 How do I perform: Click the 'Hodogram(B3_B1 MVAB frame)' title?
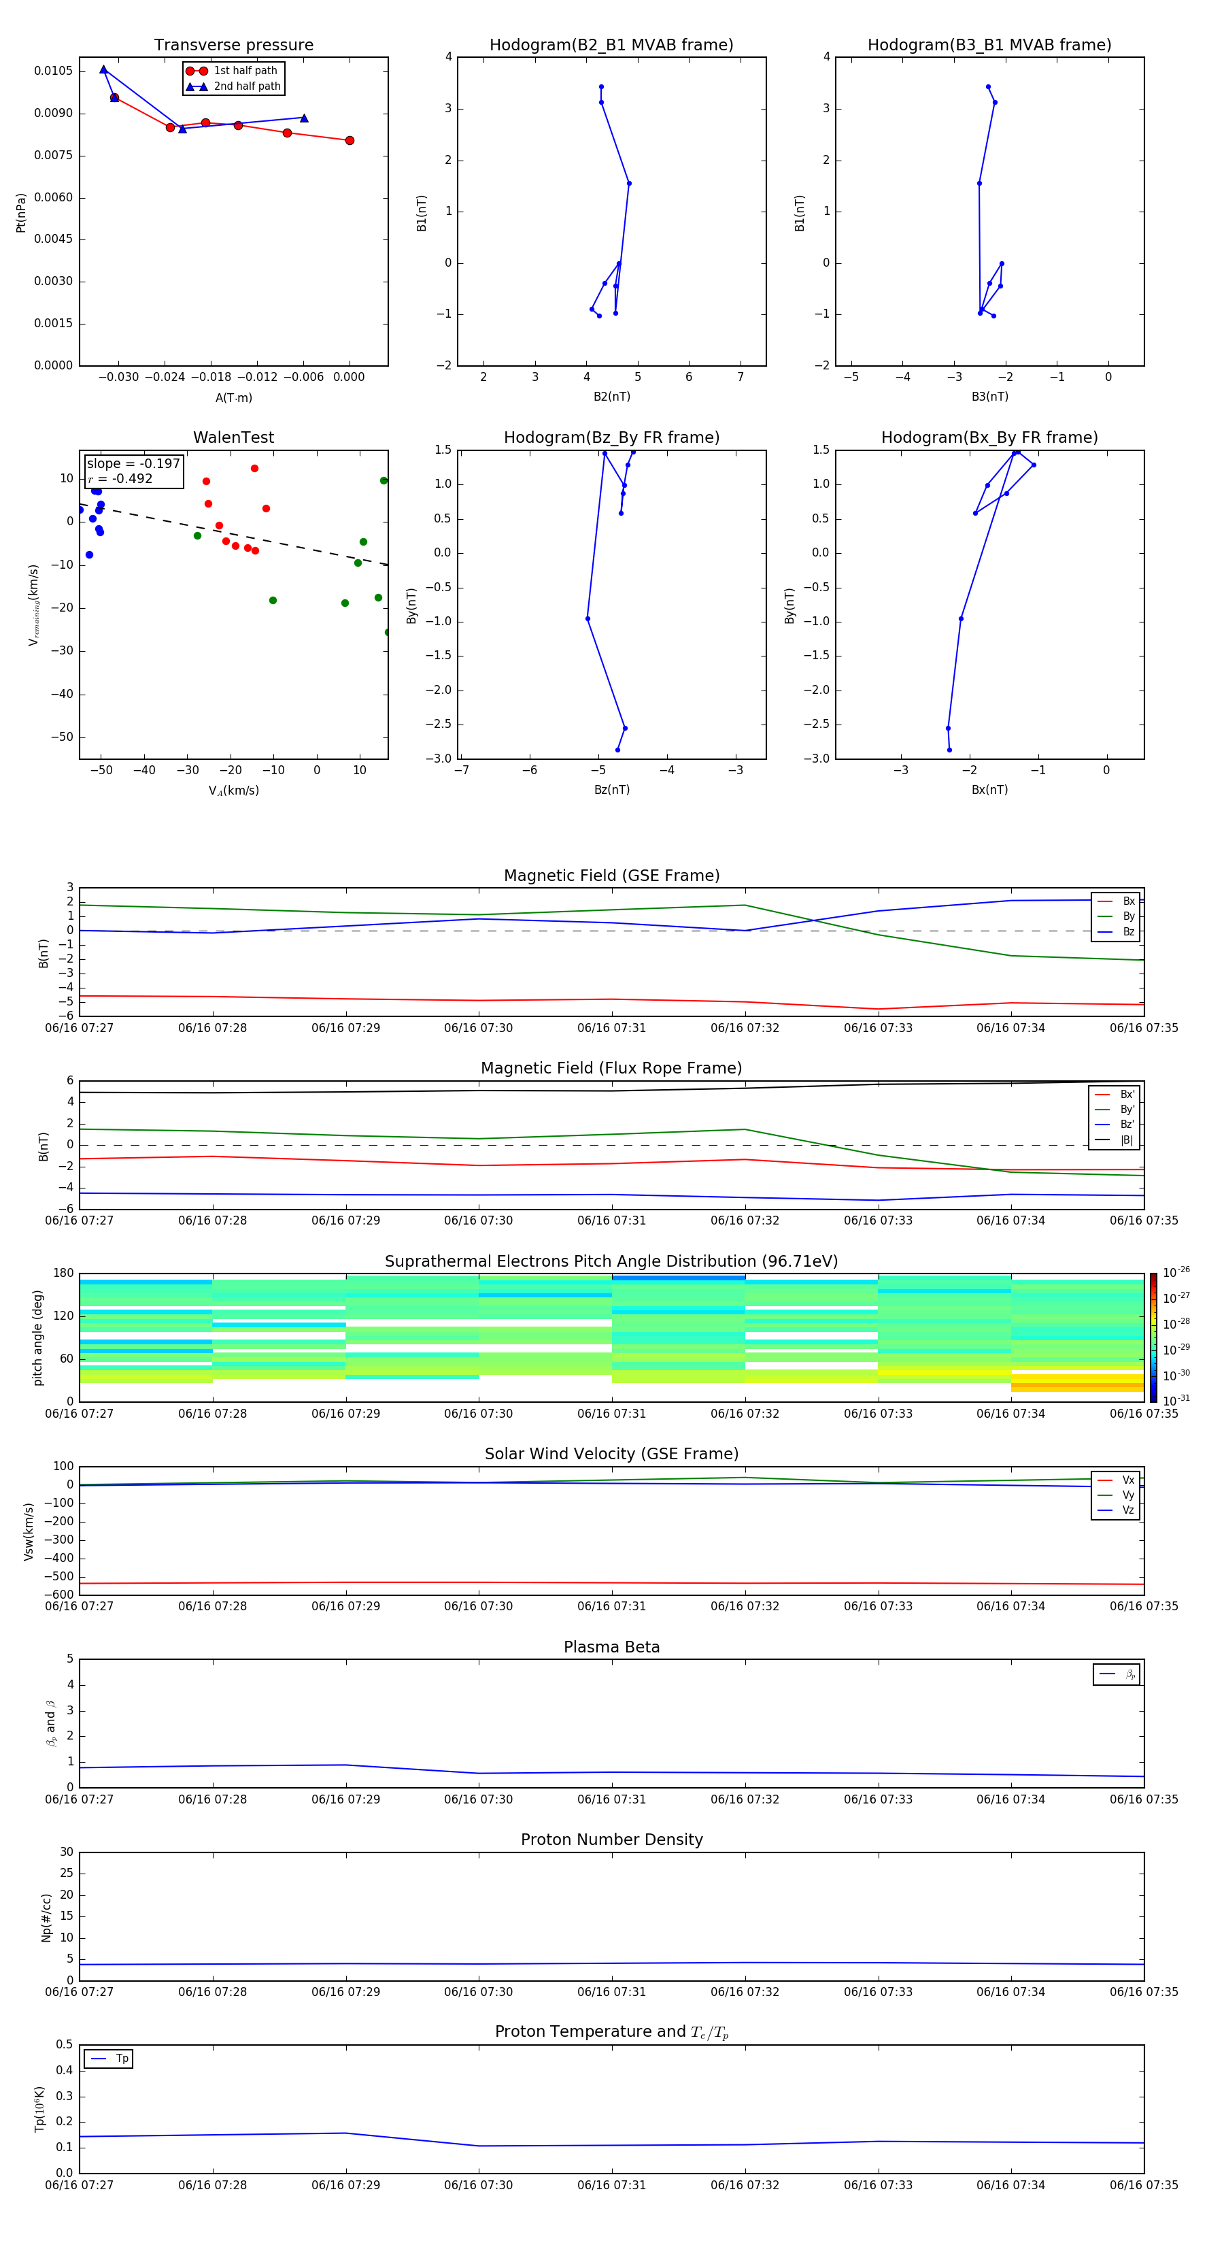tap(989, 46)
